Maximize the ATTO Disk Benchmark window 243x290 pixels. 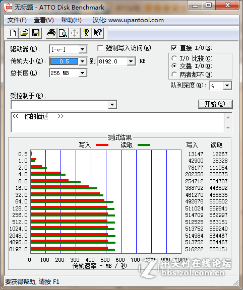tap(209, 6)
